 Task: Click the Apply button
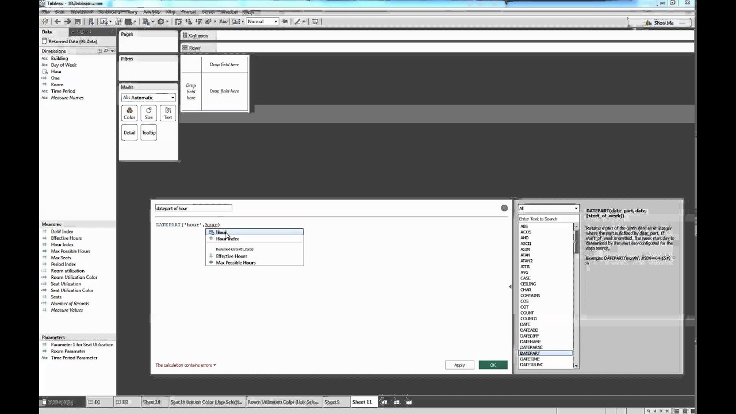(459, 365)
